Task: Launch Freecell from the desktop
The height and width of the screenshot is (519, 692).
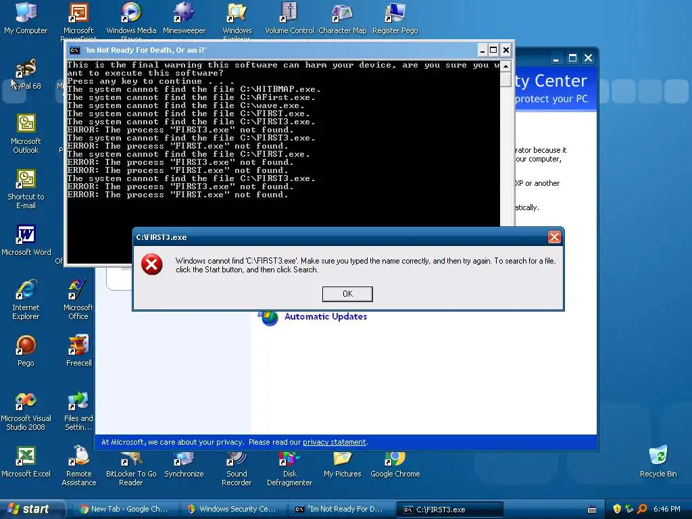Action: (x=78, y=351)
